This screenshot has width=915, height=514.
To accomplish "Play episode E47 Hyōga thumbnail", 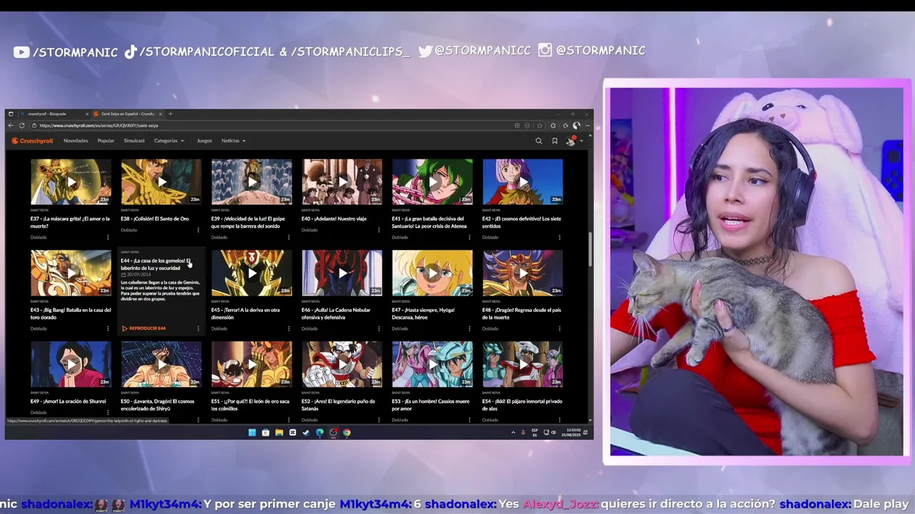I will point(432,273).
